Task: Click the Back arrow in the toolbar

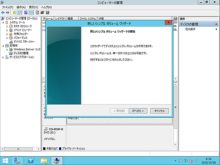Action: (3, 12)
